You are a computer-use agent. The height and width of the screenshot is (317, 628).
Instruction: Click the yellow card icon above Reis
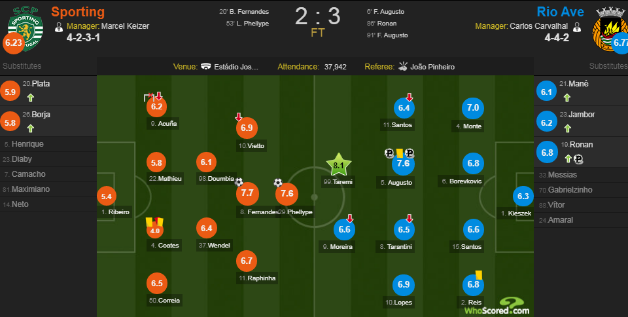coord(478,276)
